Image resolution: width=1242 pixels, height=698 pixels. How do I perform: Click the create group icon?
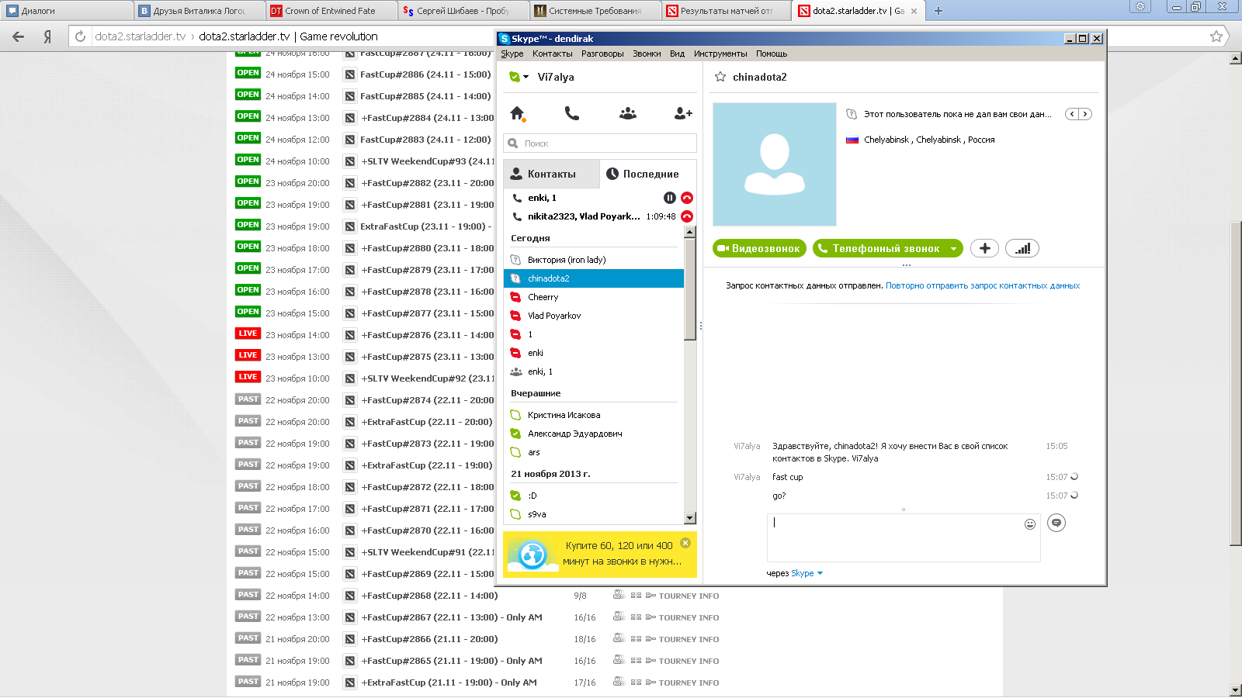click(628, 113)
